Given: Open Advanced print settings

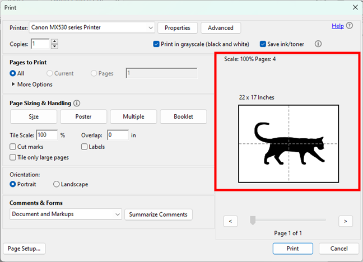Looking at the screenshot, I should coord(221,28).
